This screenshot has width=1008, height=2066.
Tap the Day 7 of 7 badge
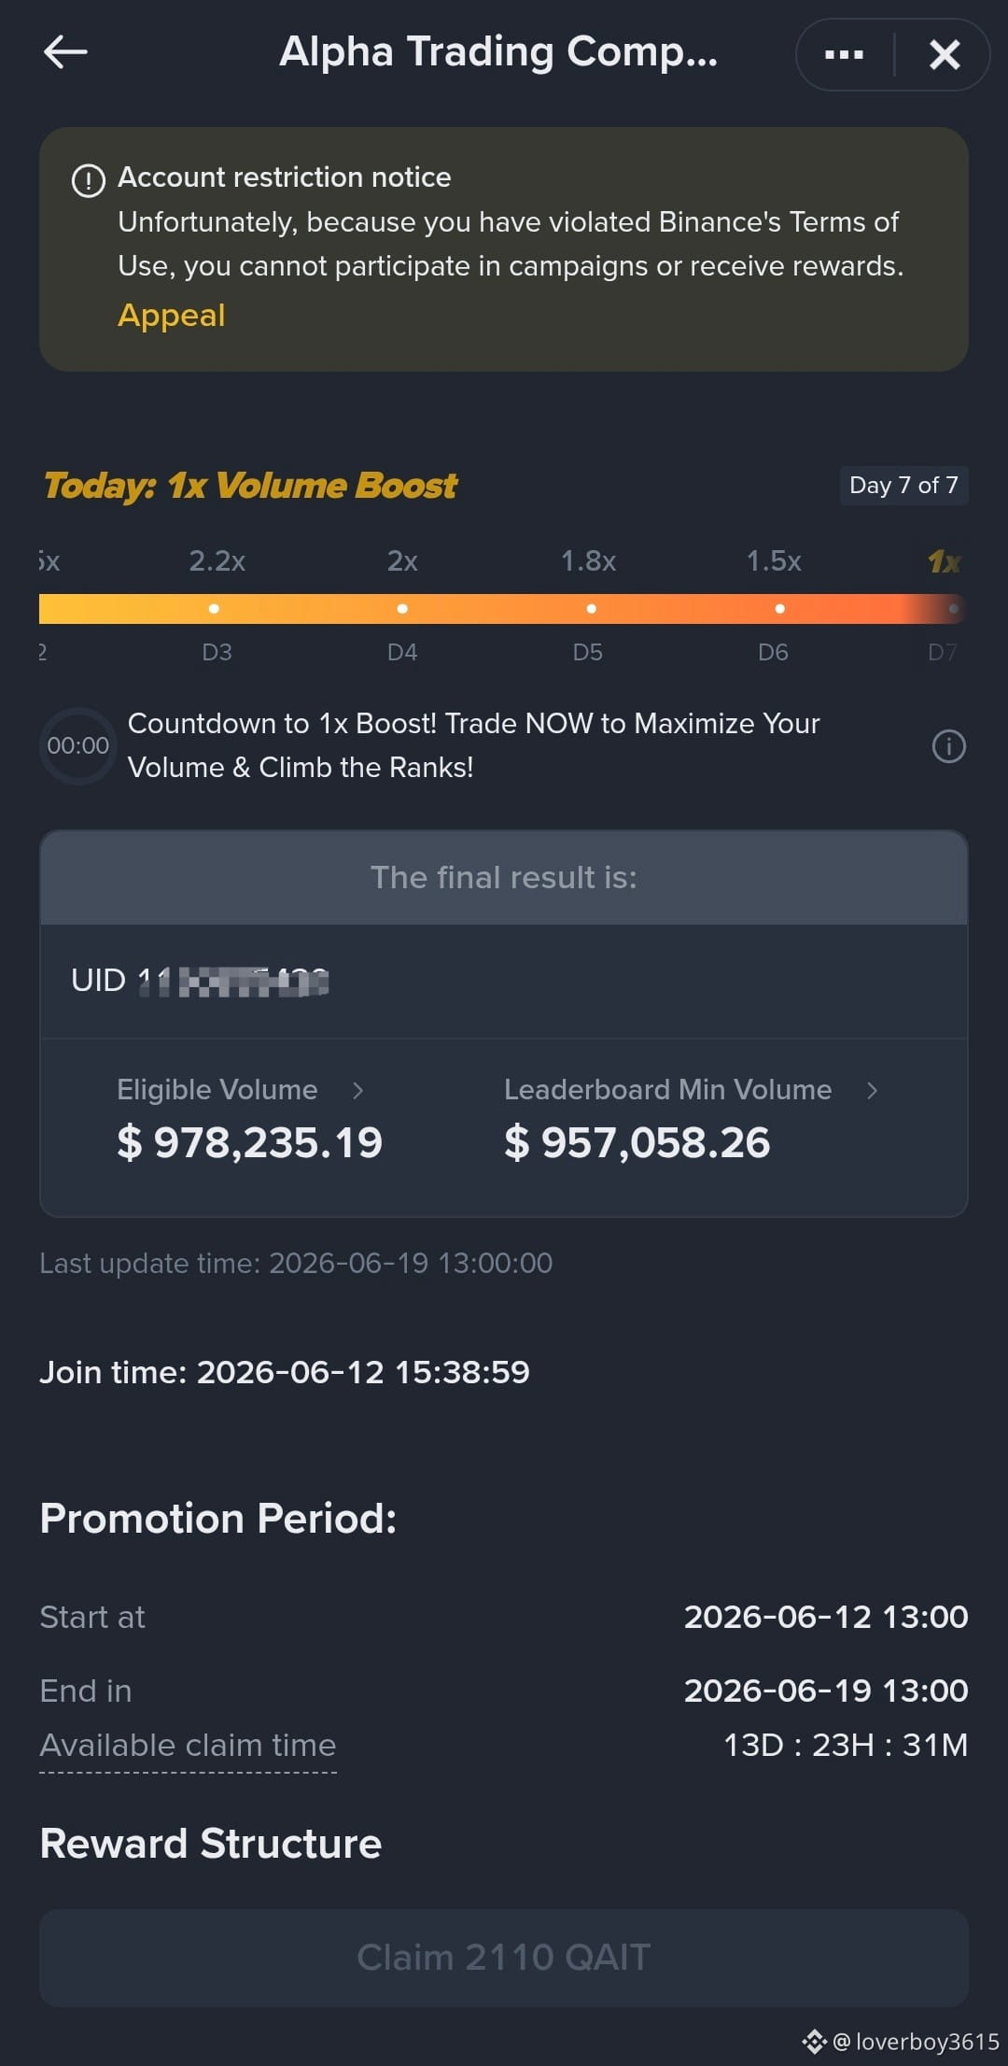(x=903, y=486)
